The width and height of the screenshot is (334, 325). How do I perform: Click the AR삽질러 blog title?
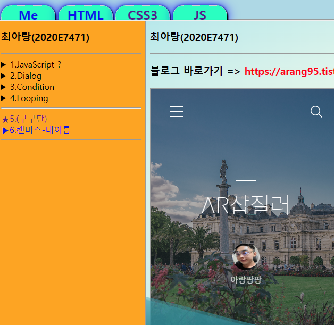coord(246,205)
